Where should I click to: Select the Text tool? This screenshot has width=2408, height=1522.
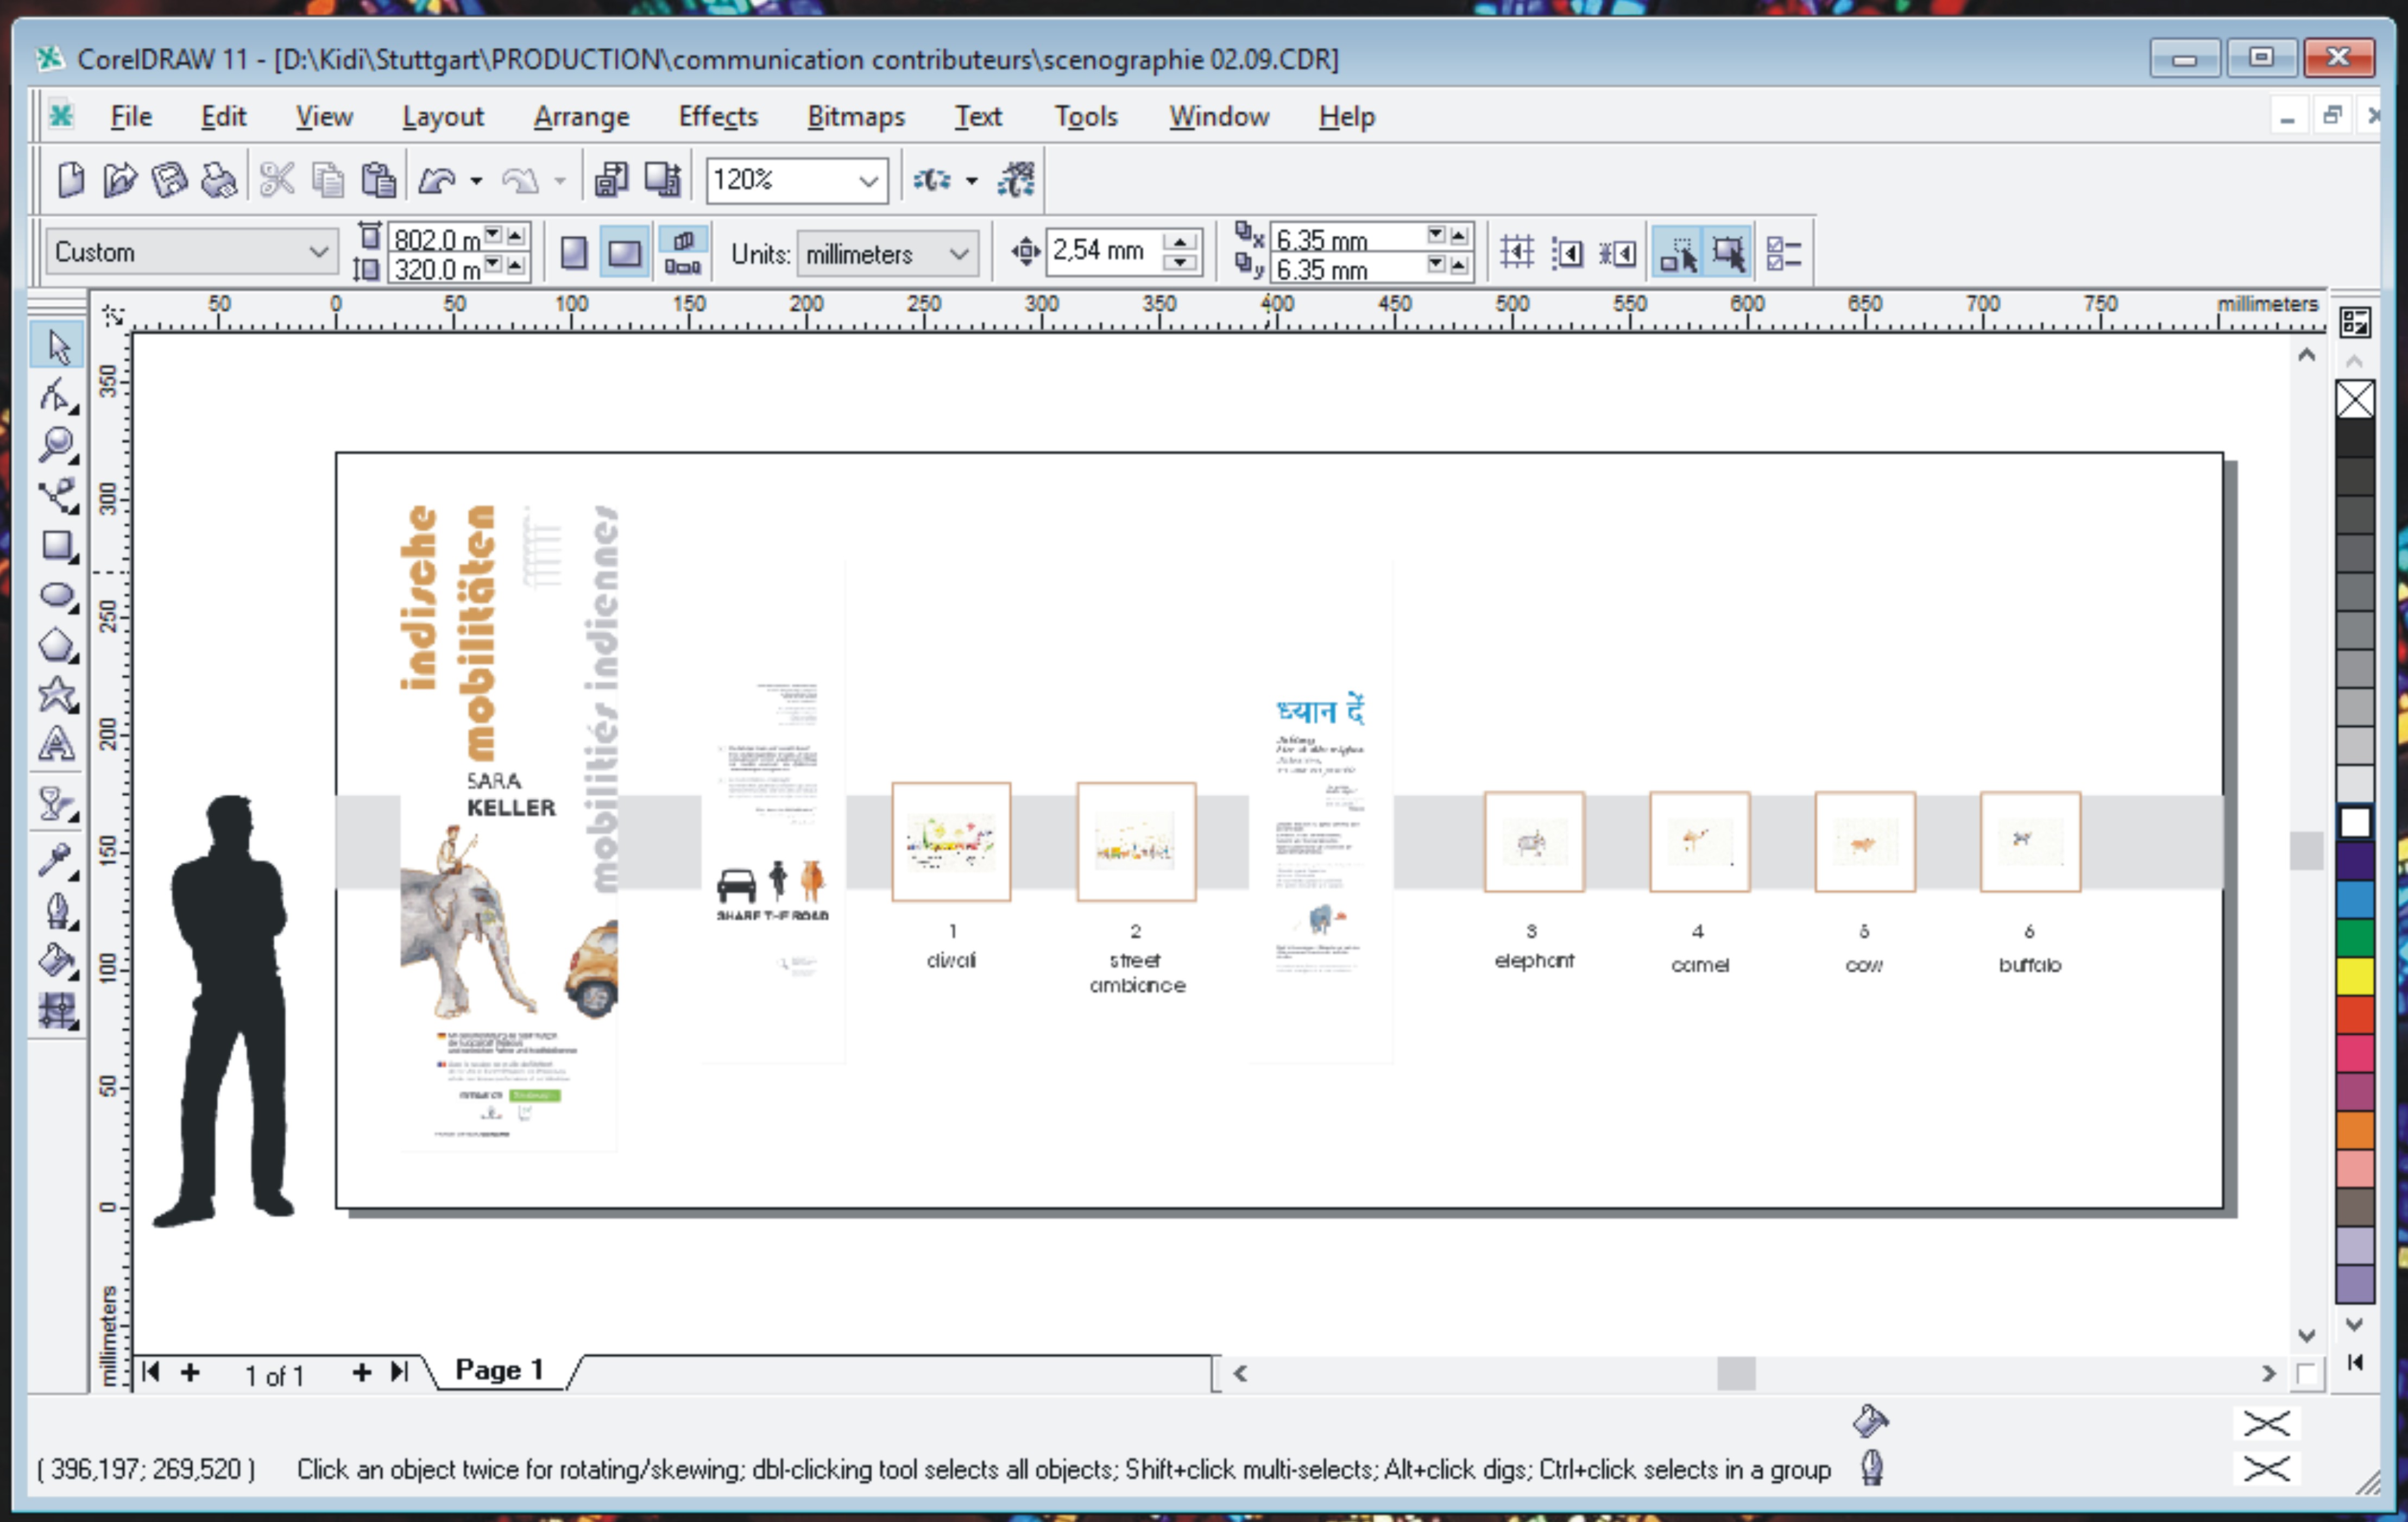tap(58, 745)
